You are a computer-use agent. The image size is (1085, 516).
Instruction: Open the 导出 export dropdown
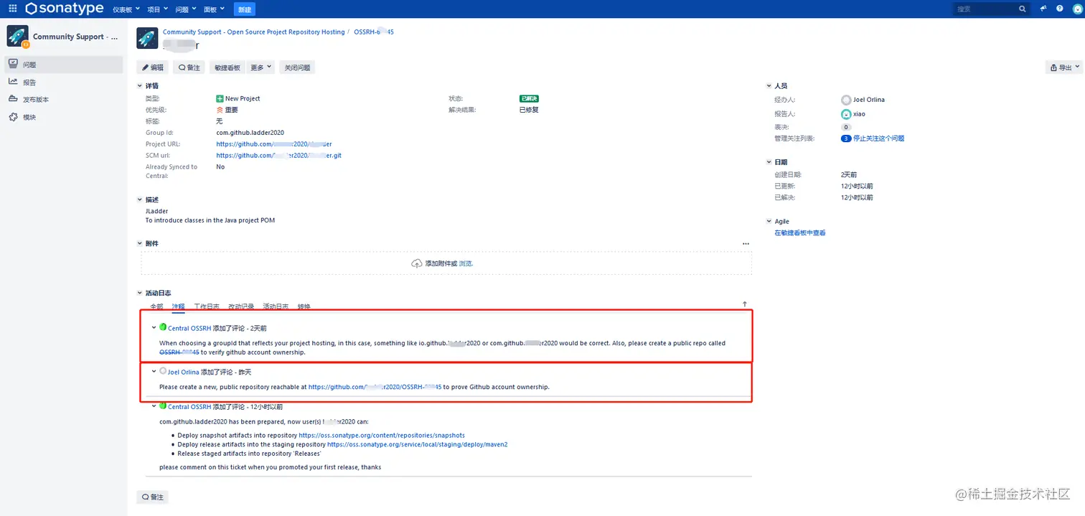tap(1064, 67)
